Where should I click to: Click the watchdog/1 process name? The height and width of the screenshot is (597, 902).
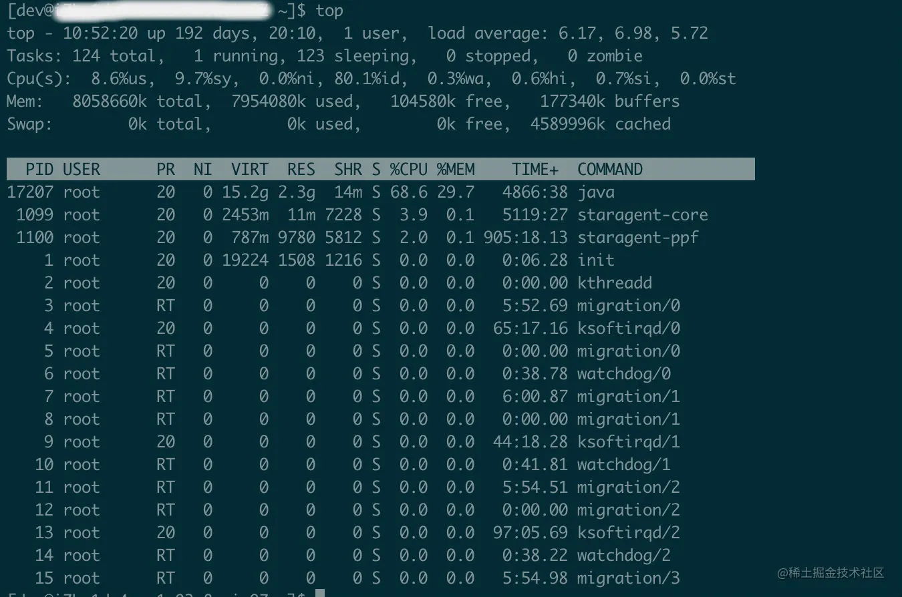point(624,465)
